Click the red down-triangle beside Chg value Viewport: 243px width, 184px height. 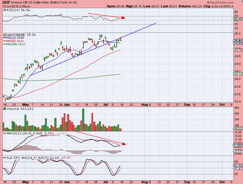[232, 6]
